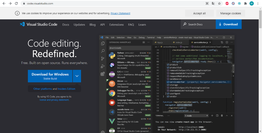Open the 1: node terminal dropdown

click(196, 116)
